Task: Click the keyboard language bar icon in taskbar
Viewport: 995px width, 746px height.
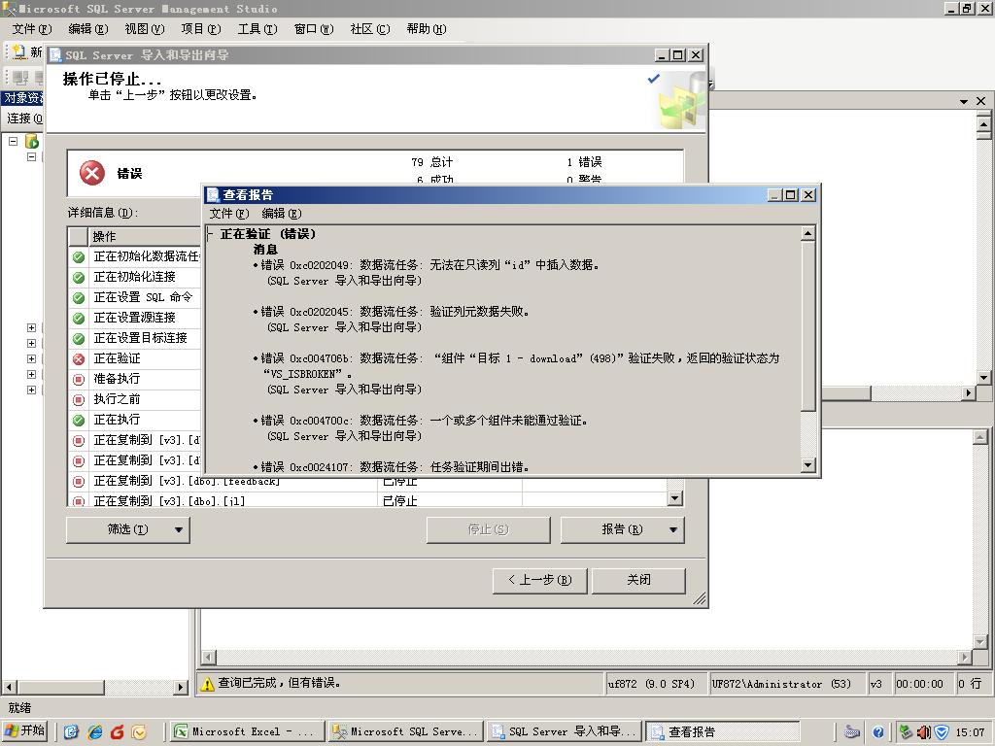Action: pos(851,732)
